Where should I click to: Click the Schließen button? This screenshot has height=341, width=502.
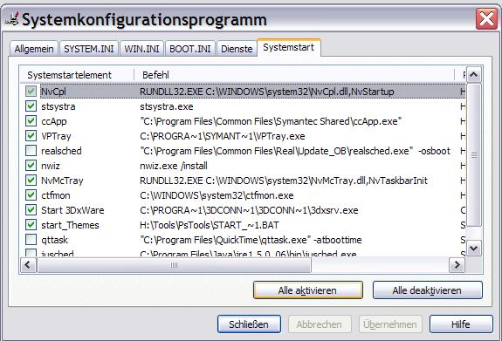249,324
